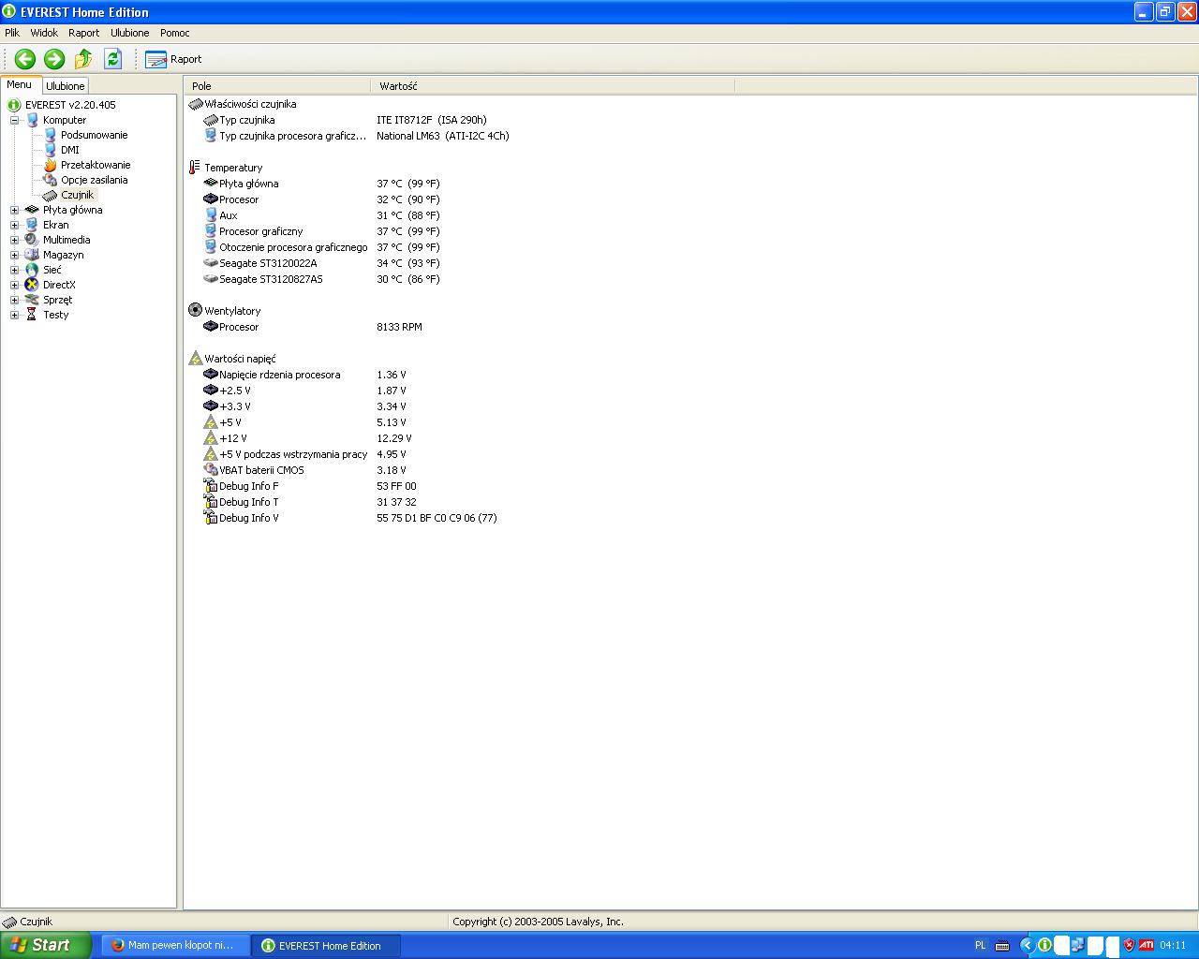Image resolution: width=1199 pixels, height=959 pixels.
Task: Click the EVEREST tray icon
Action: (x=1044, y=945)
